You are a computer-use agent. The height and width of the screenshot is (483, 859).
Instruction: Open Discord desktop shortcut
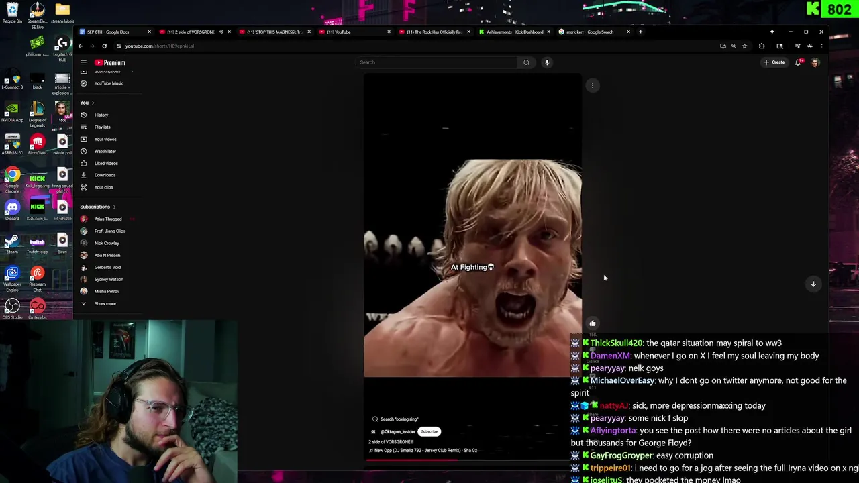(x=12, y=211)
